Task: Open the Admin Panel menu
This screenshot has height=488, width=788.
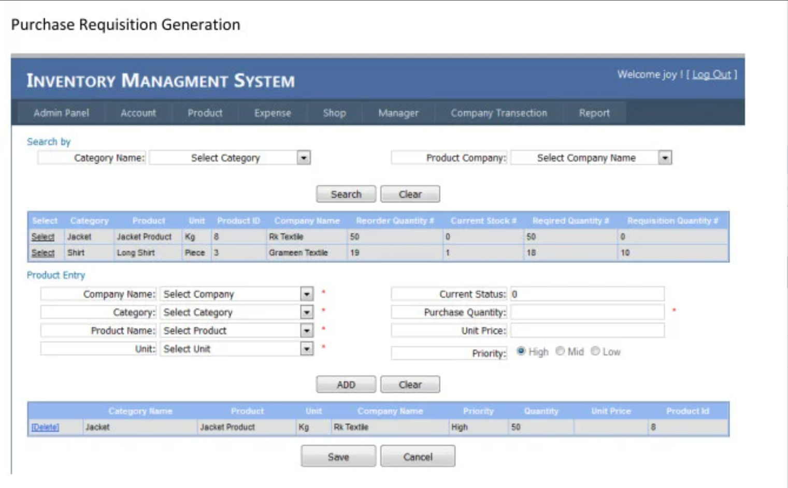Action: [x=61, y=112]
